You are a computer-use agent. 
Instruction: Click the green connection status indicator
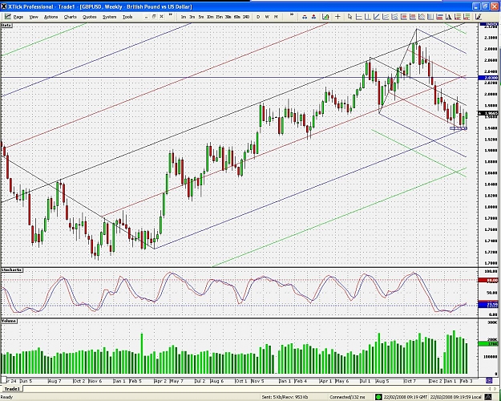pyautogui.click(x=378, y=397)
